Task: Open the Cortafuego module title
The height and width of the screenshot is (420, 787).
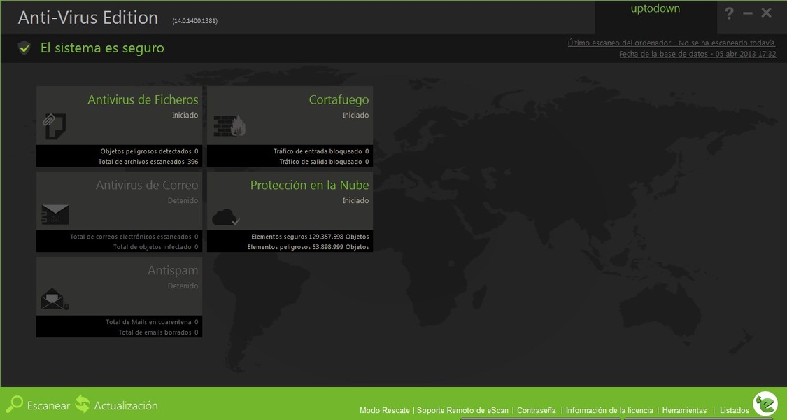Action: (339, 100)
